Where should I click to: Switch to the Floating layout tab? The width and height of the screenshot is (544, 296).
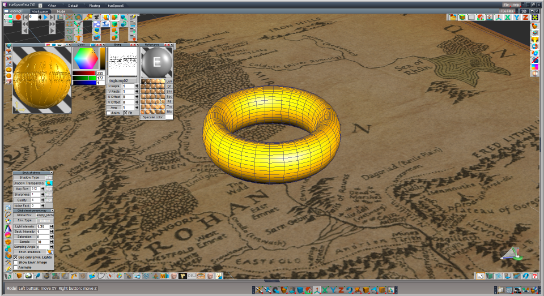95,6
